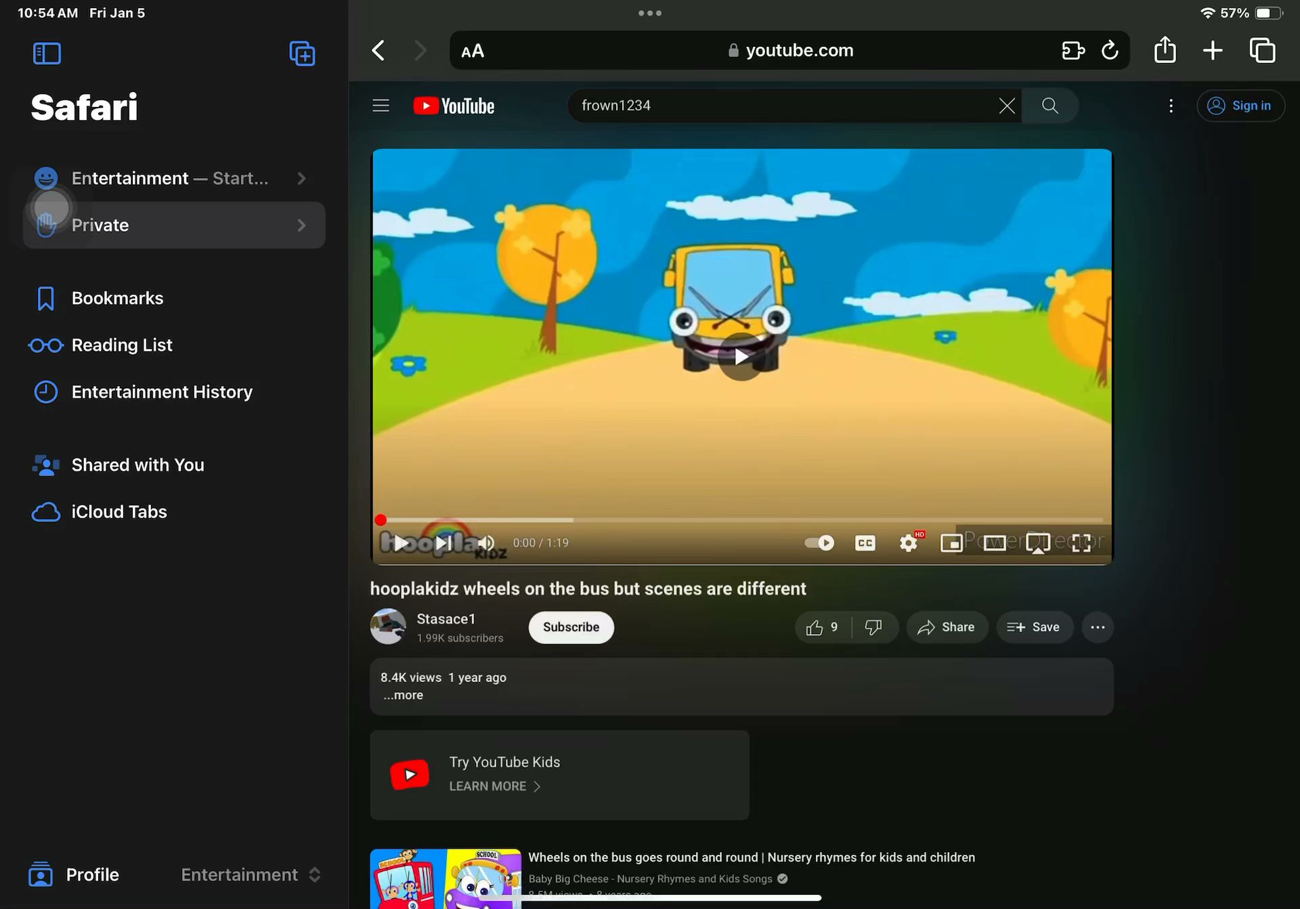Click the video progress bar scrubber
This screenshot has height=909, width=1300.
click(381, 520)
